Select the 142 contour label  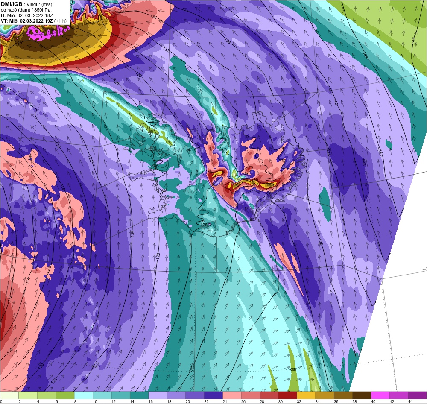point(381,154)
